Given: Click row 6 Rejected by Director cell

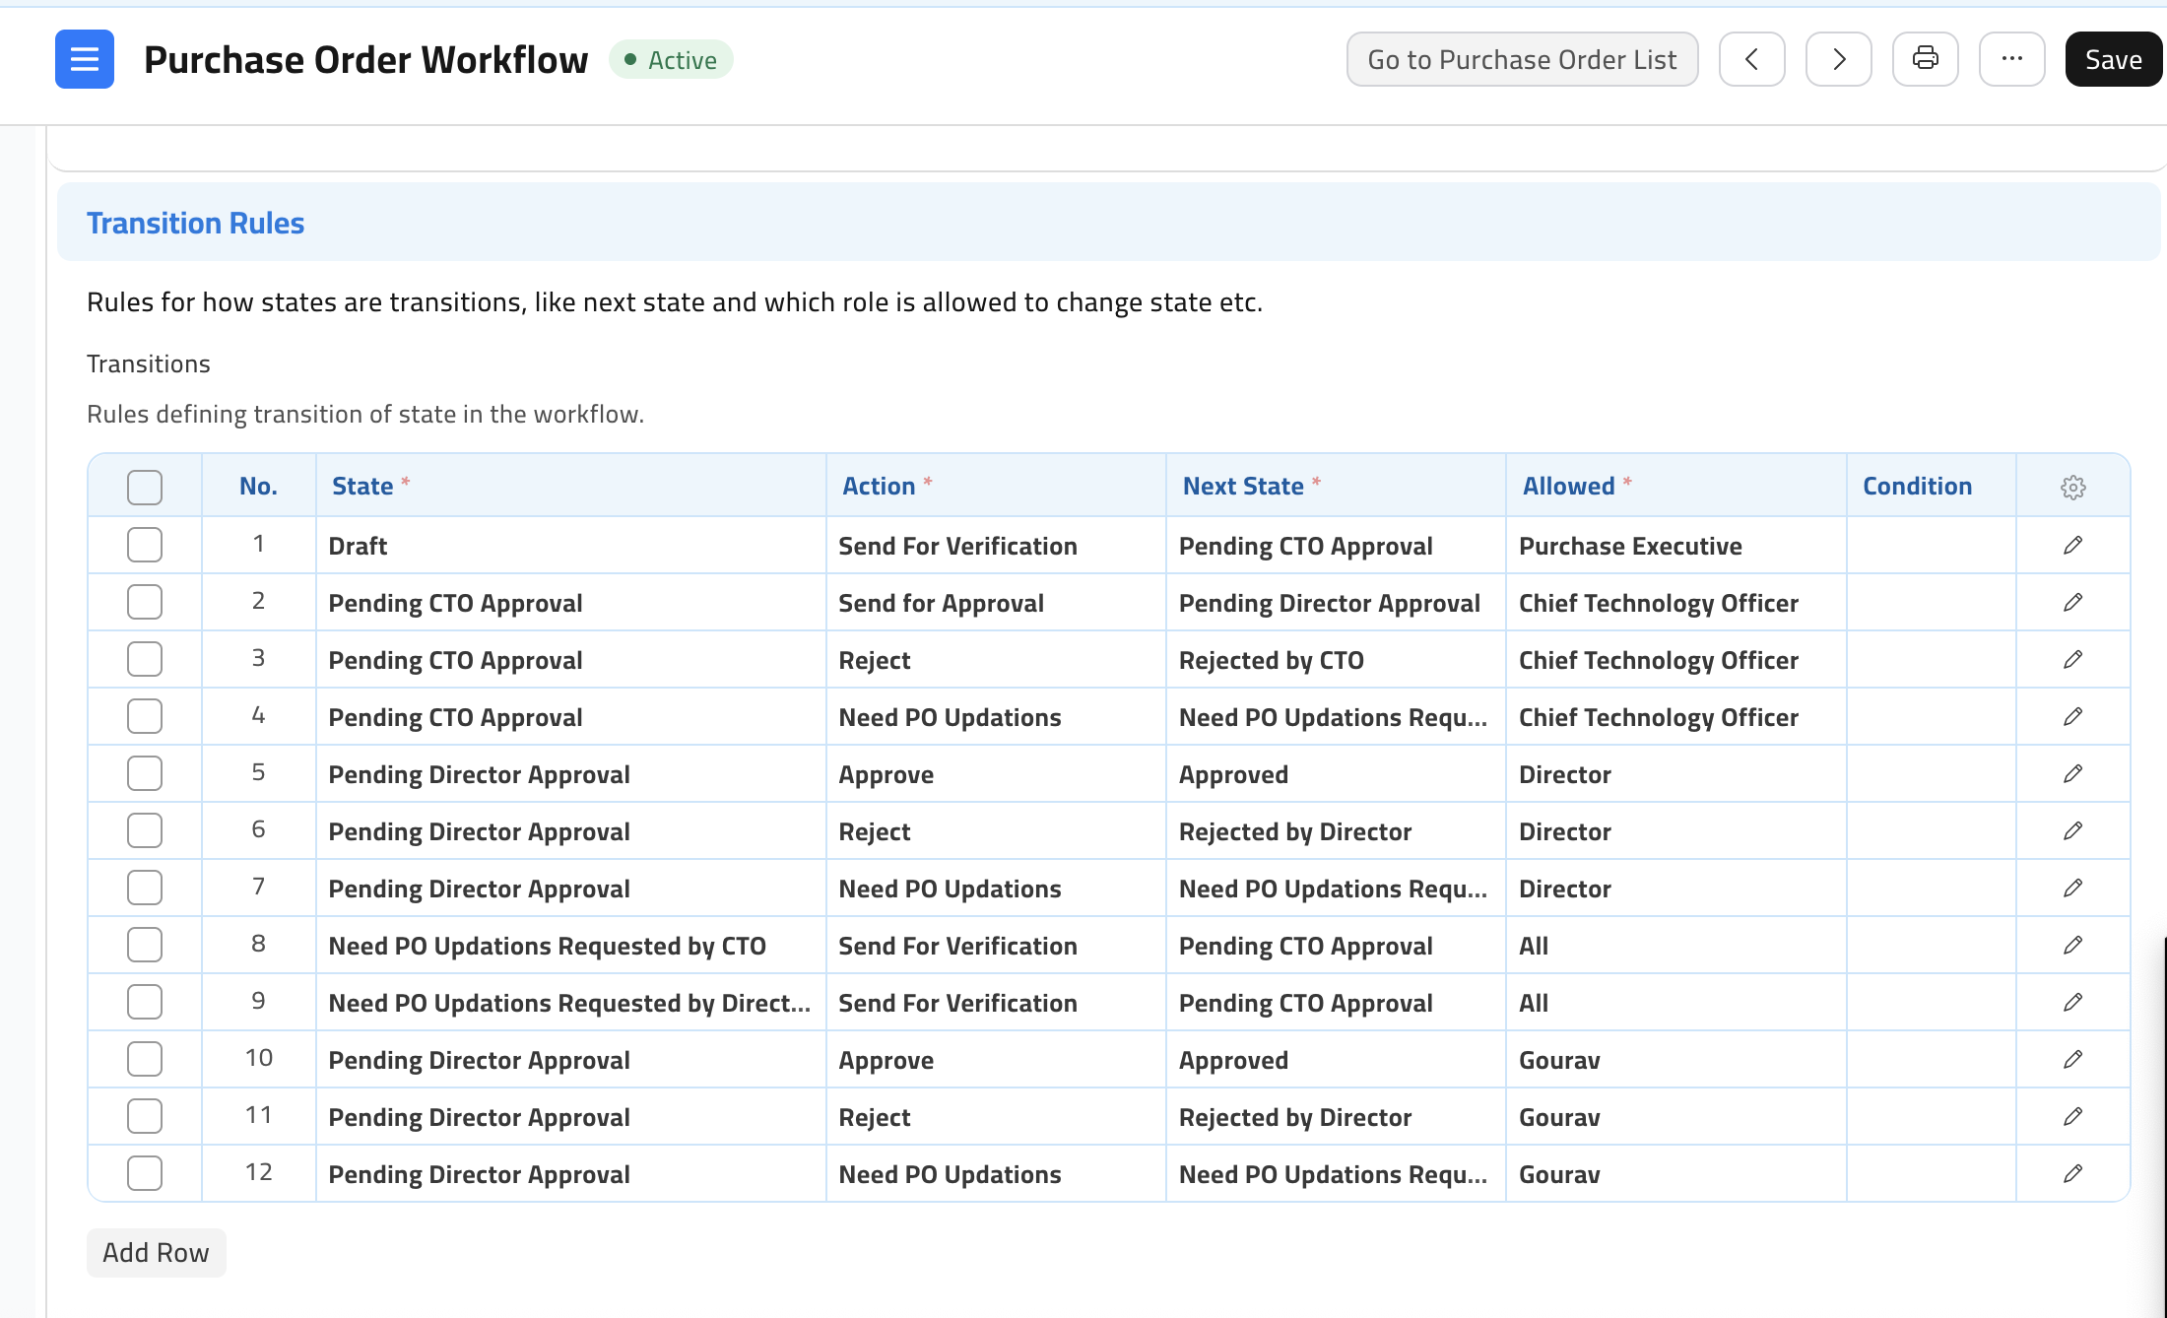Looking at the screenshot, I should 1335,831.
